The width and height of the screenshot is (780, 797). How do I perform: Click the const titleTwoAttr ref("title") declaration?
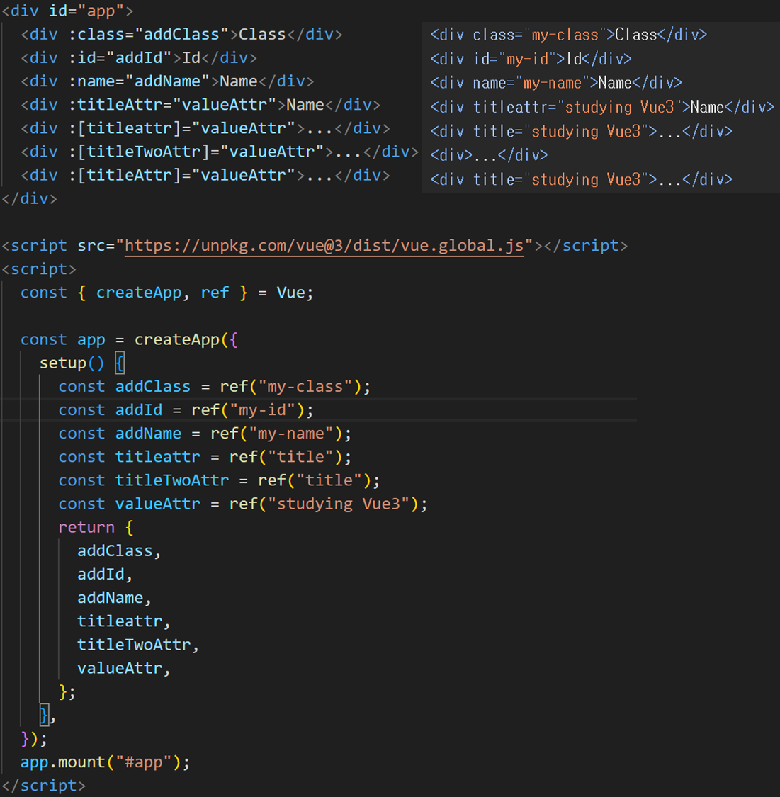219,480
